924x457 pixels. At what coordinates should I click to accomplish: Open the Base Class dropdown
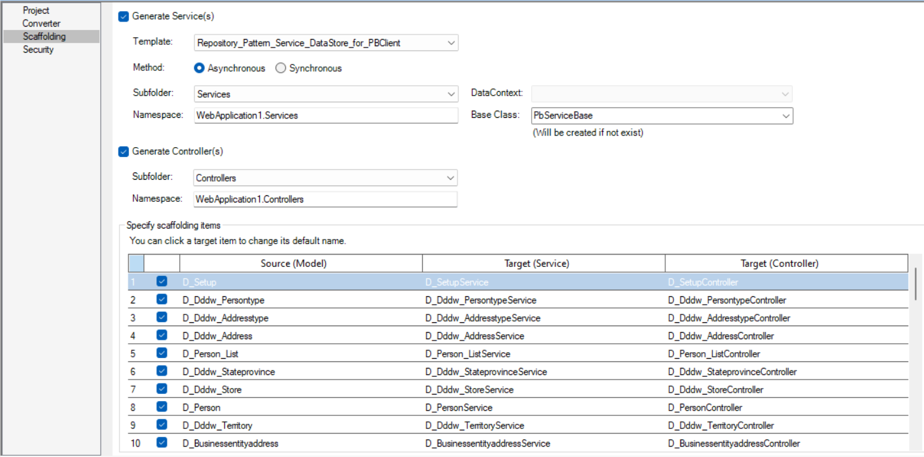click(x=785, y=116)
